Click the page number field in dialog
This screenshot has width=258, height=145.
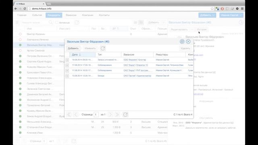(96, 114)
